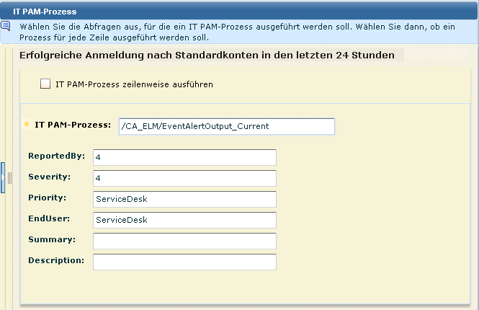Click the ReportedBy label text
The height and width of the screenshot is (310, 479).
[56, 156]
